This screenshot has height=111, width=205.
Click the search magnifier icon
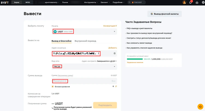click(x=129, y=2)
